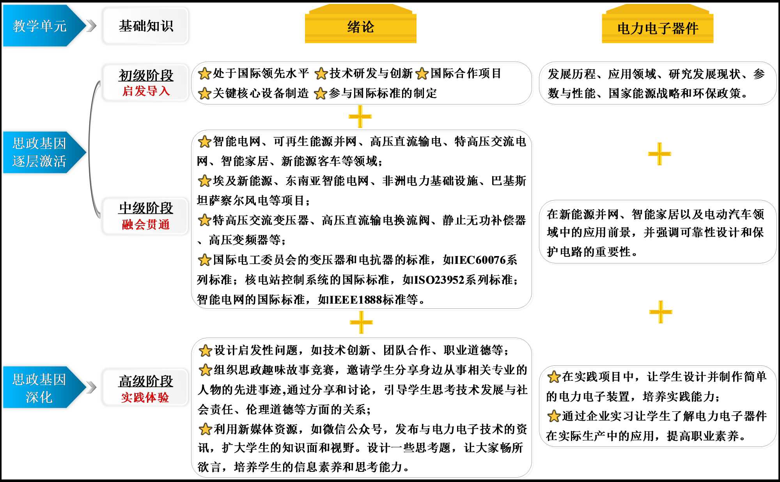Viewport: 780px width, 482px height.
Task: Click the double chevron after 思政基因深化
Action: (91, 387)
